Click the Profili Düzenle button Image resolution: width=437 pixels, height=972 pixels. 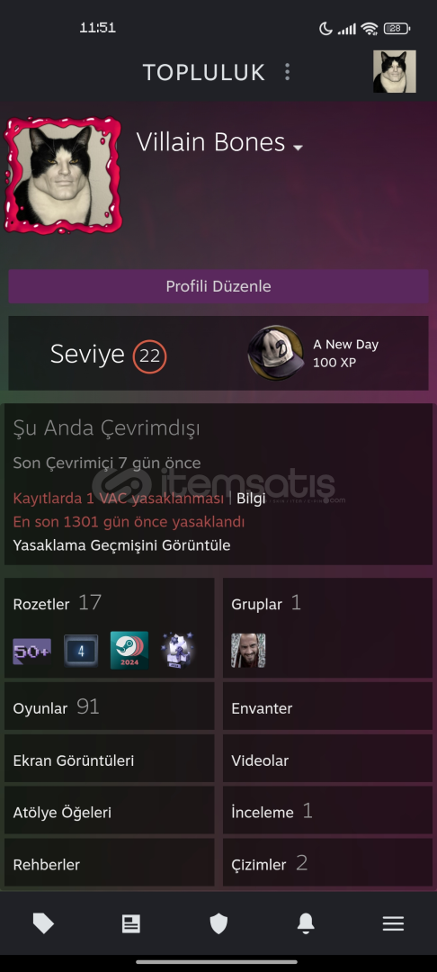point(218,286)
